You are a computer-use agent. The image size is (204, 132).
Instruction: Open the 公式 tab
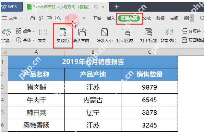(147, 18)
